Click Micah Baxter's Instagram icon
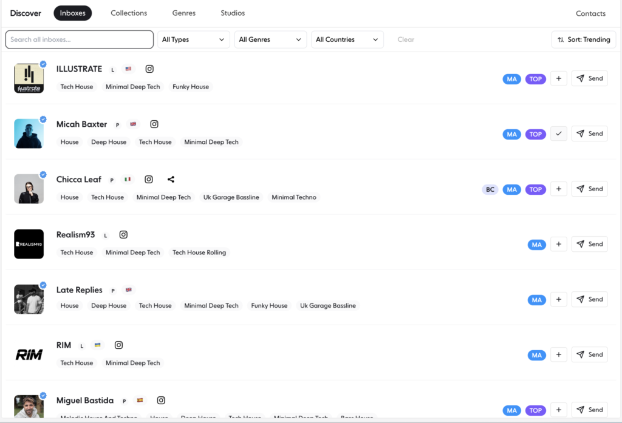 pyautogui.click(x=154, y=124)
